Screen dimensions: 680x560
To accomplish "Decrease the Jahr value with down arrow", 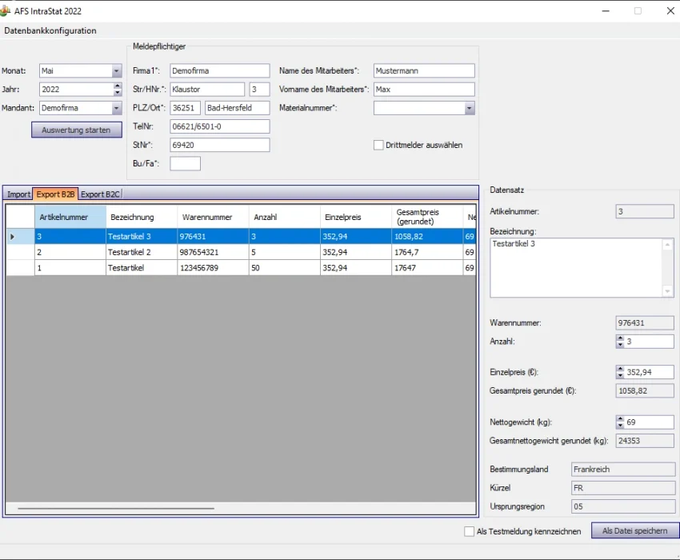I will click(x=117, y=93).
